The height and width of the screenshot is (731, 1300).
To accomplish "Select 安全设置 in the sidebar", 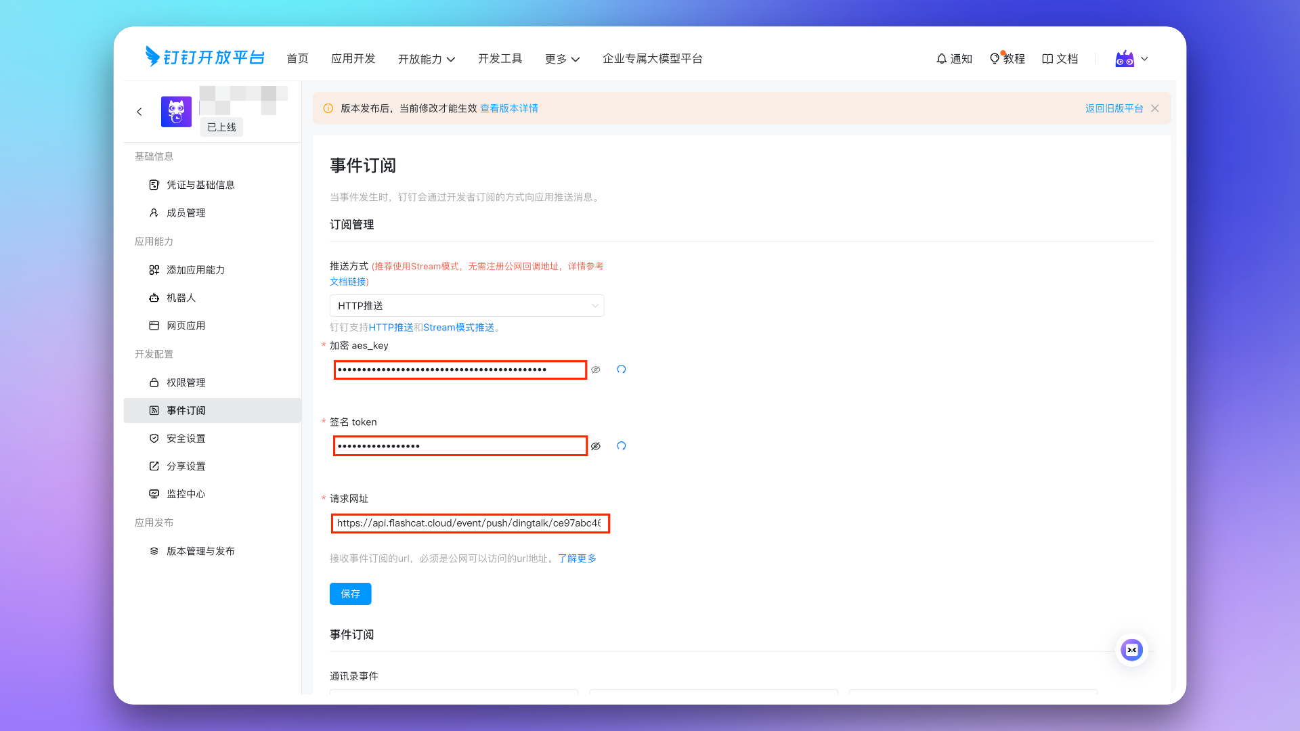I will (x=186, y=439).
